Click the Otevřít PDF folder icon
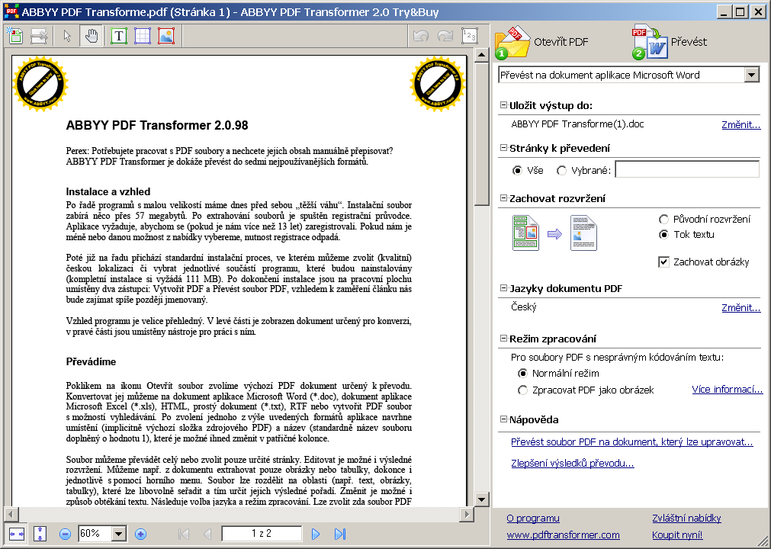 click(512, 42)
